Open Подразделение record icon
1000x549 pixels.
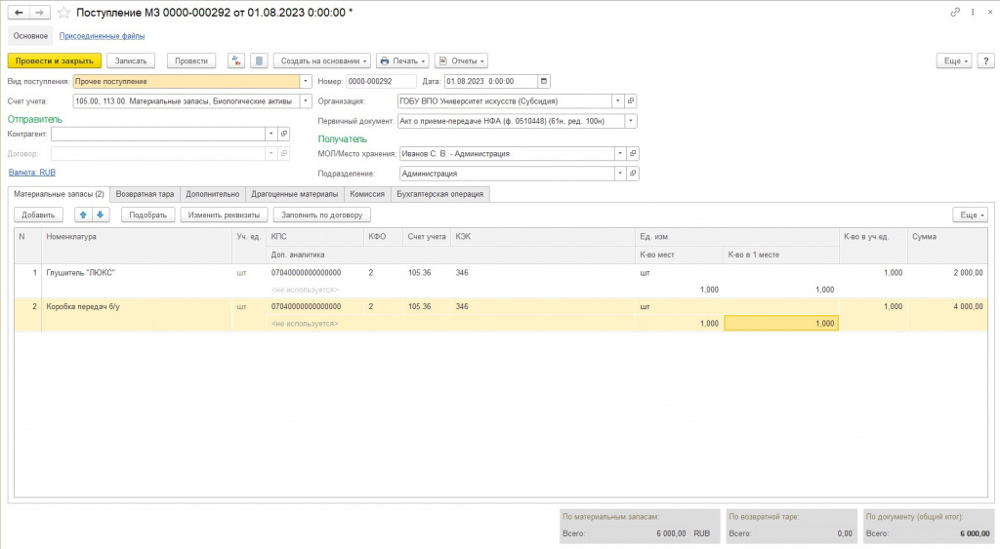coord(633,174)
